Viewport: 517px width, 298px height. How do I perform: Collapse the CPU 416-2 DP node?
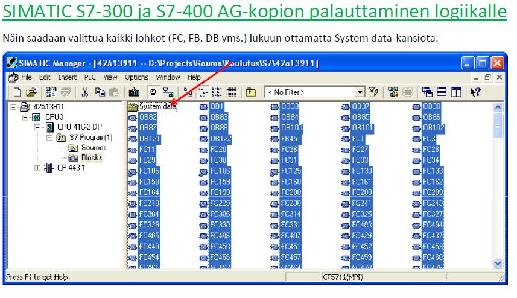(37, 127)
